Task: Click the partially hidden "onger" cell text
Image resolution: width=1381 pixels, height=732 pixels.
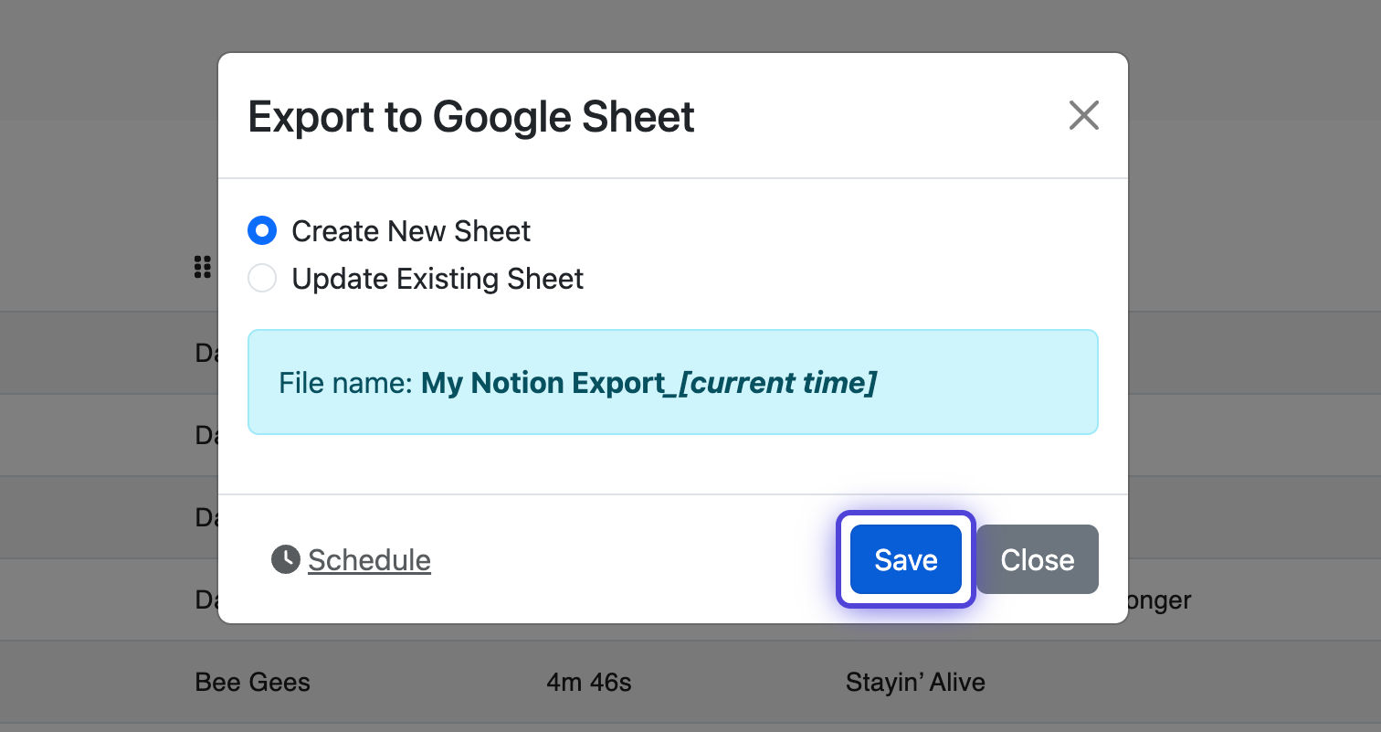Action: click(1160, 600)
